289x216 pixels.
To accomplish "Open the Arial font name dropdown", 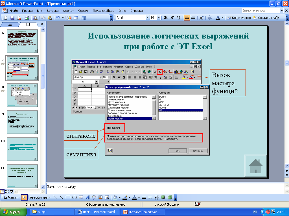I will (x=147, y=18).
